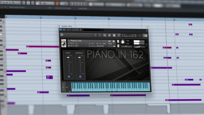Viewport: 204px width, 115px height.
Task: Click a key on Kontakt's blue keyboard
Action: click(x=111, y=87)
